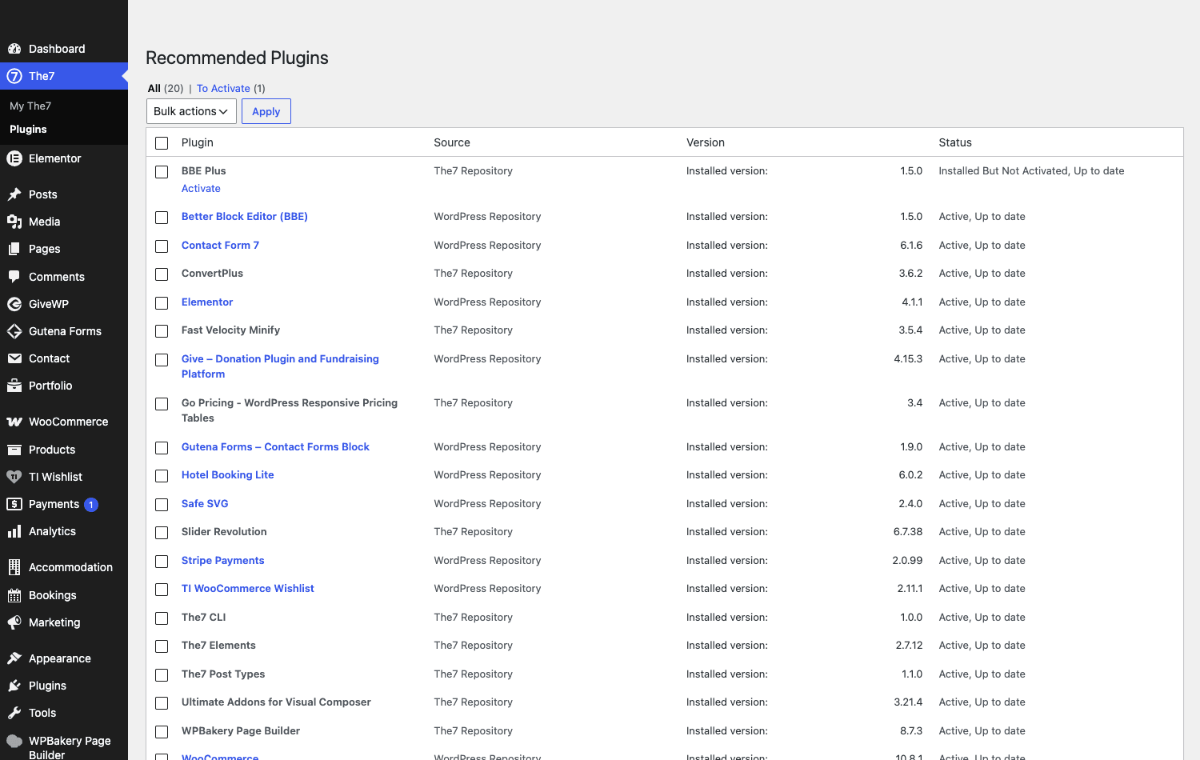This screenshot has height=760, width=1200.
Task: Click the WPBakery Page Builder cloud icon
Action: (14, 741)
